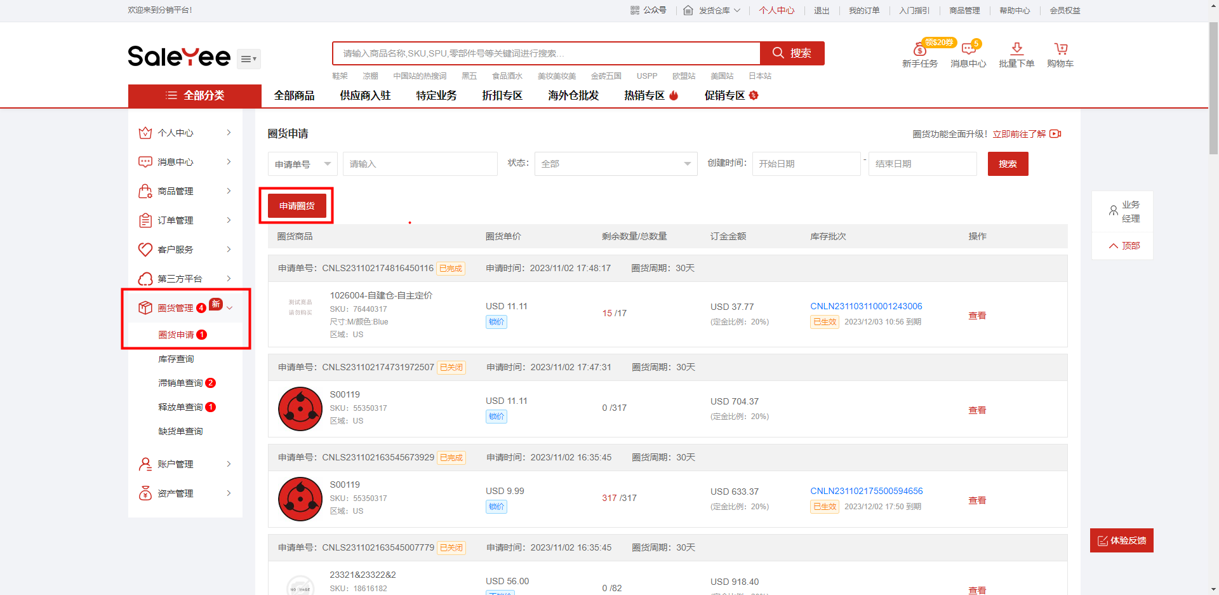Click the S00119 product thumbnail
Viewport: 1219px width, 595px height.
point(300,409)
